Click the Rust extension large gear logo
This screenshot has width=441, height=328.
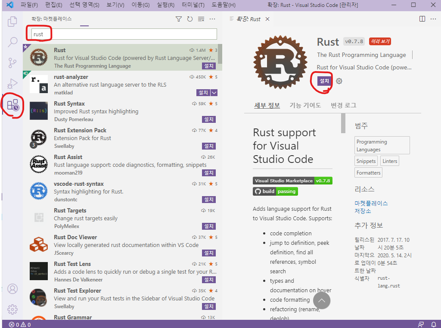[280, 62]
